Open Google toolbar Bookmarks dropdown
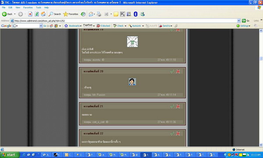This screenshot has height=158, width=263. [x=73, y=26]
